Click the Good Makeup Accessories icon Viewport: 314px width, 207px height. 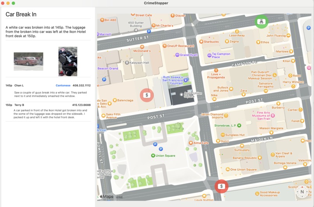click(x=257, y=193)
